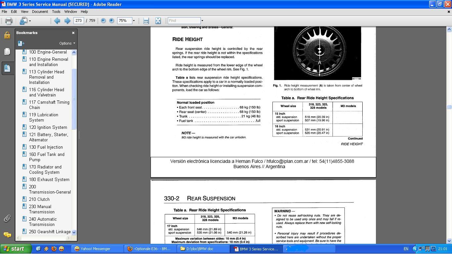Open bookmark 200 Transmission-General
Screen dimensions: 452x257
pyautogui.click(x=50, y=189)
